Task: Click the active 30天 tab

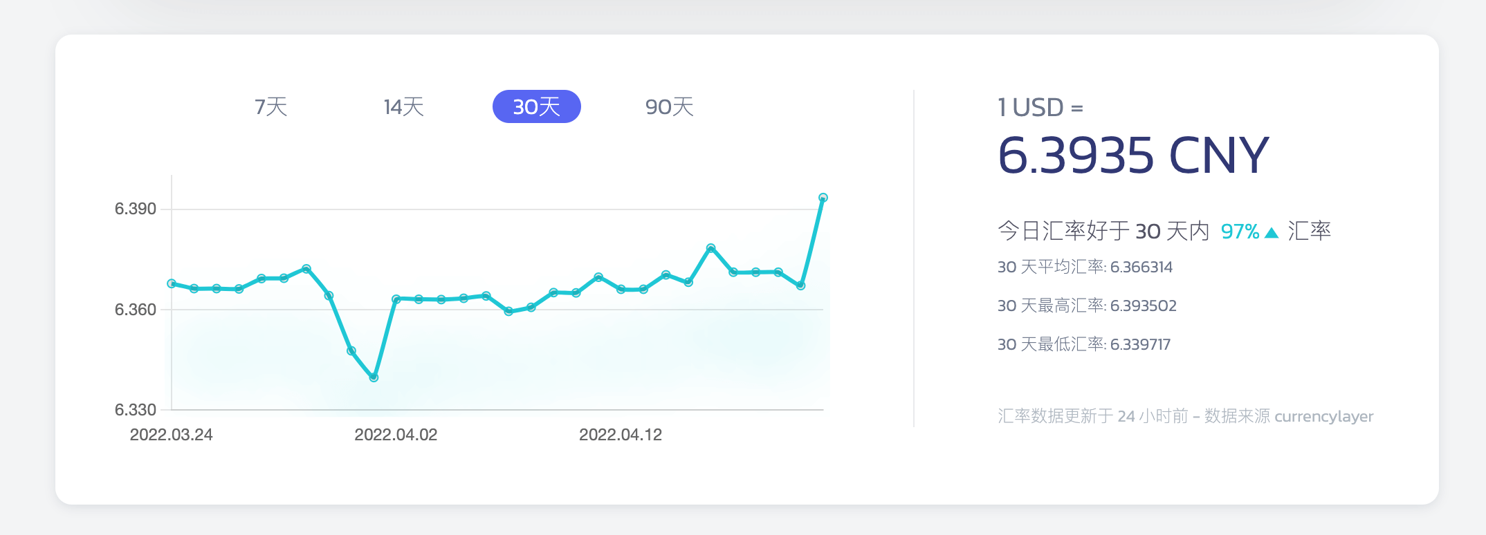Action: [x=536, y=107]
